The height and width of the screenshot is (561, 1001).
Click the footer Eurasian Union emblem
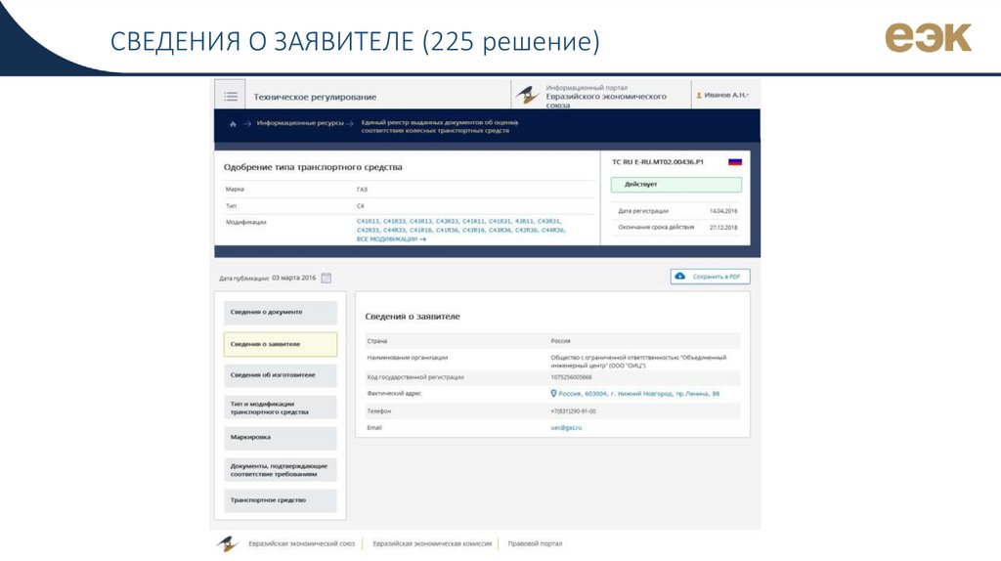[227, 543]
